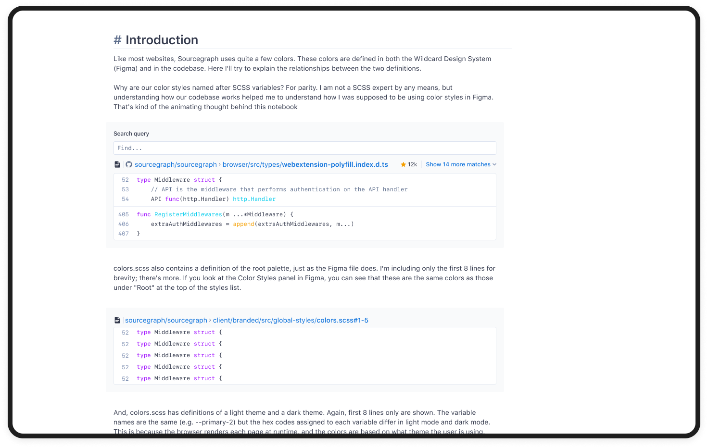Screen dimensions: 708x448
Task: Open sourcegraph/sourcegraph repo link in colors.scss block
Action: tap(166, 320)
